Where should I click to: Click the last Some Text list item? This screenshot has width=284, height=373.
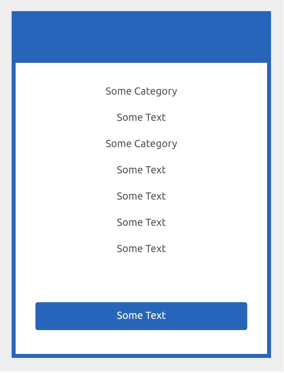click(141, 249)
